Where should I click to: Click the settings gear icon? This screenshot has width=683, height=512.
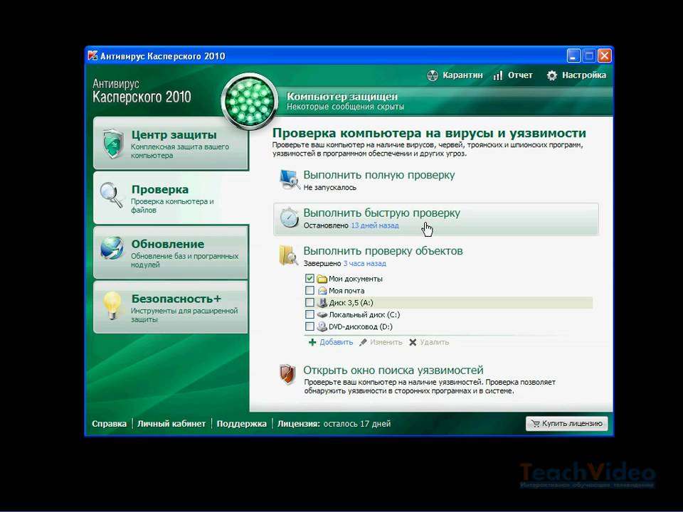(x=552, y=76)
